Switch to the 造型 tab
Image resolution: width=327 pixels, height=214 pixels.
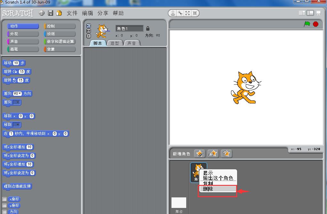(115, 43)
